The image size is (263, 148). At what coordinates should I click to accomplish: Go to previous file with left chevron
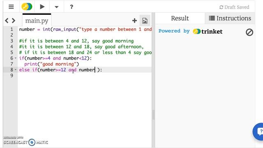point(7,21)
